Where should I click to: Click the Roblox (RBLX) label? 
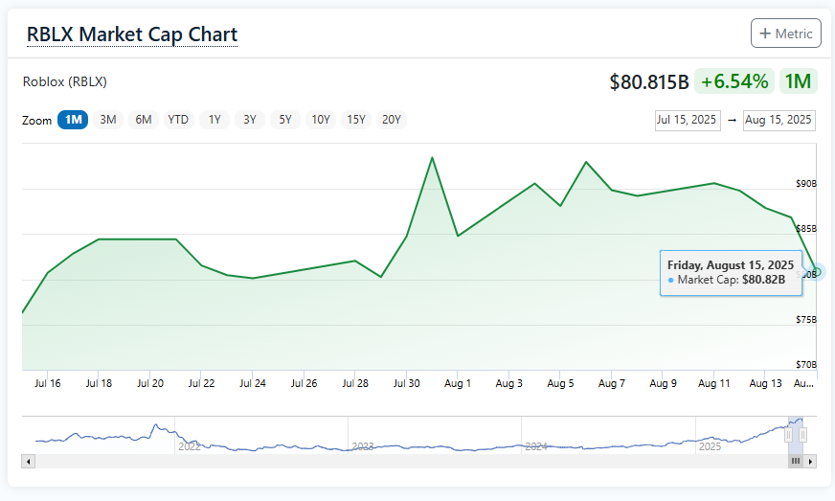[64, 81]
